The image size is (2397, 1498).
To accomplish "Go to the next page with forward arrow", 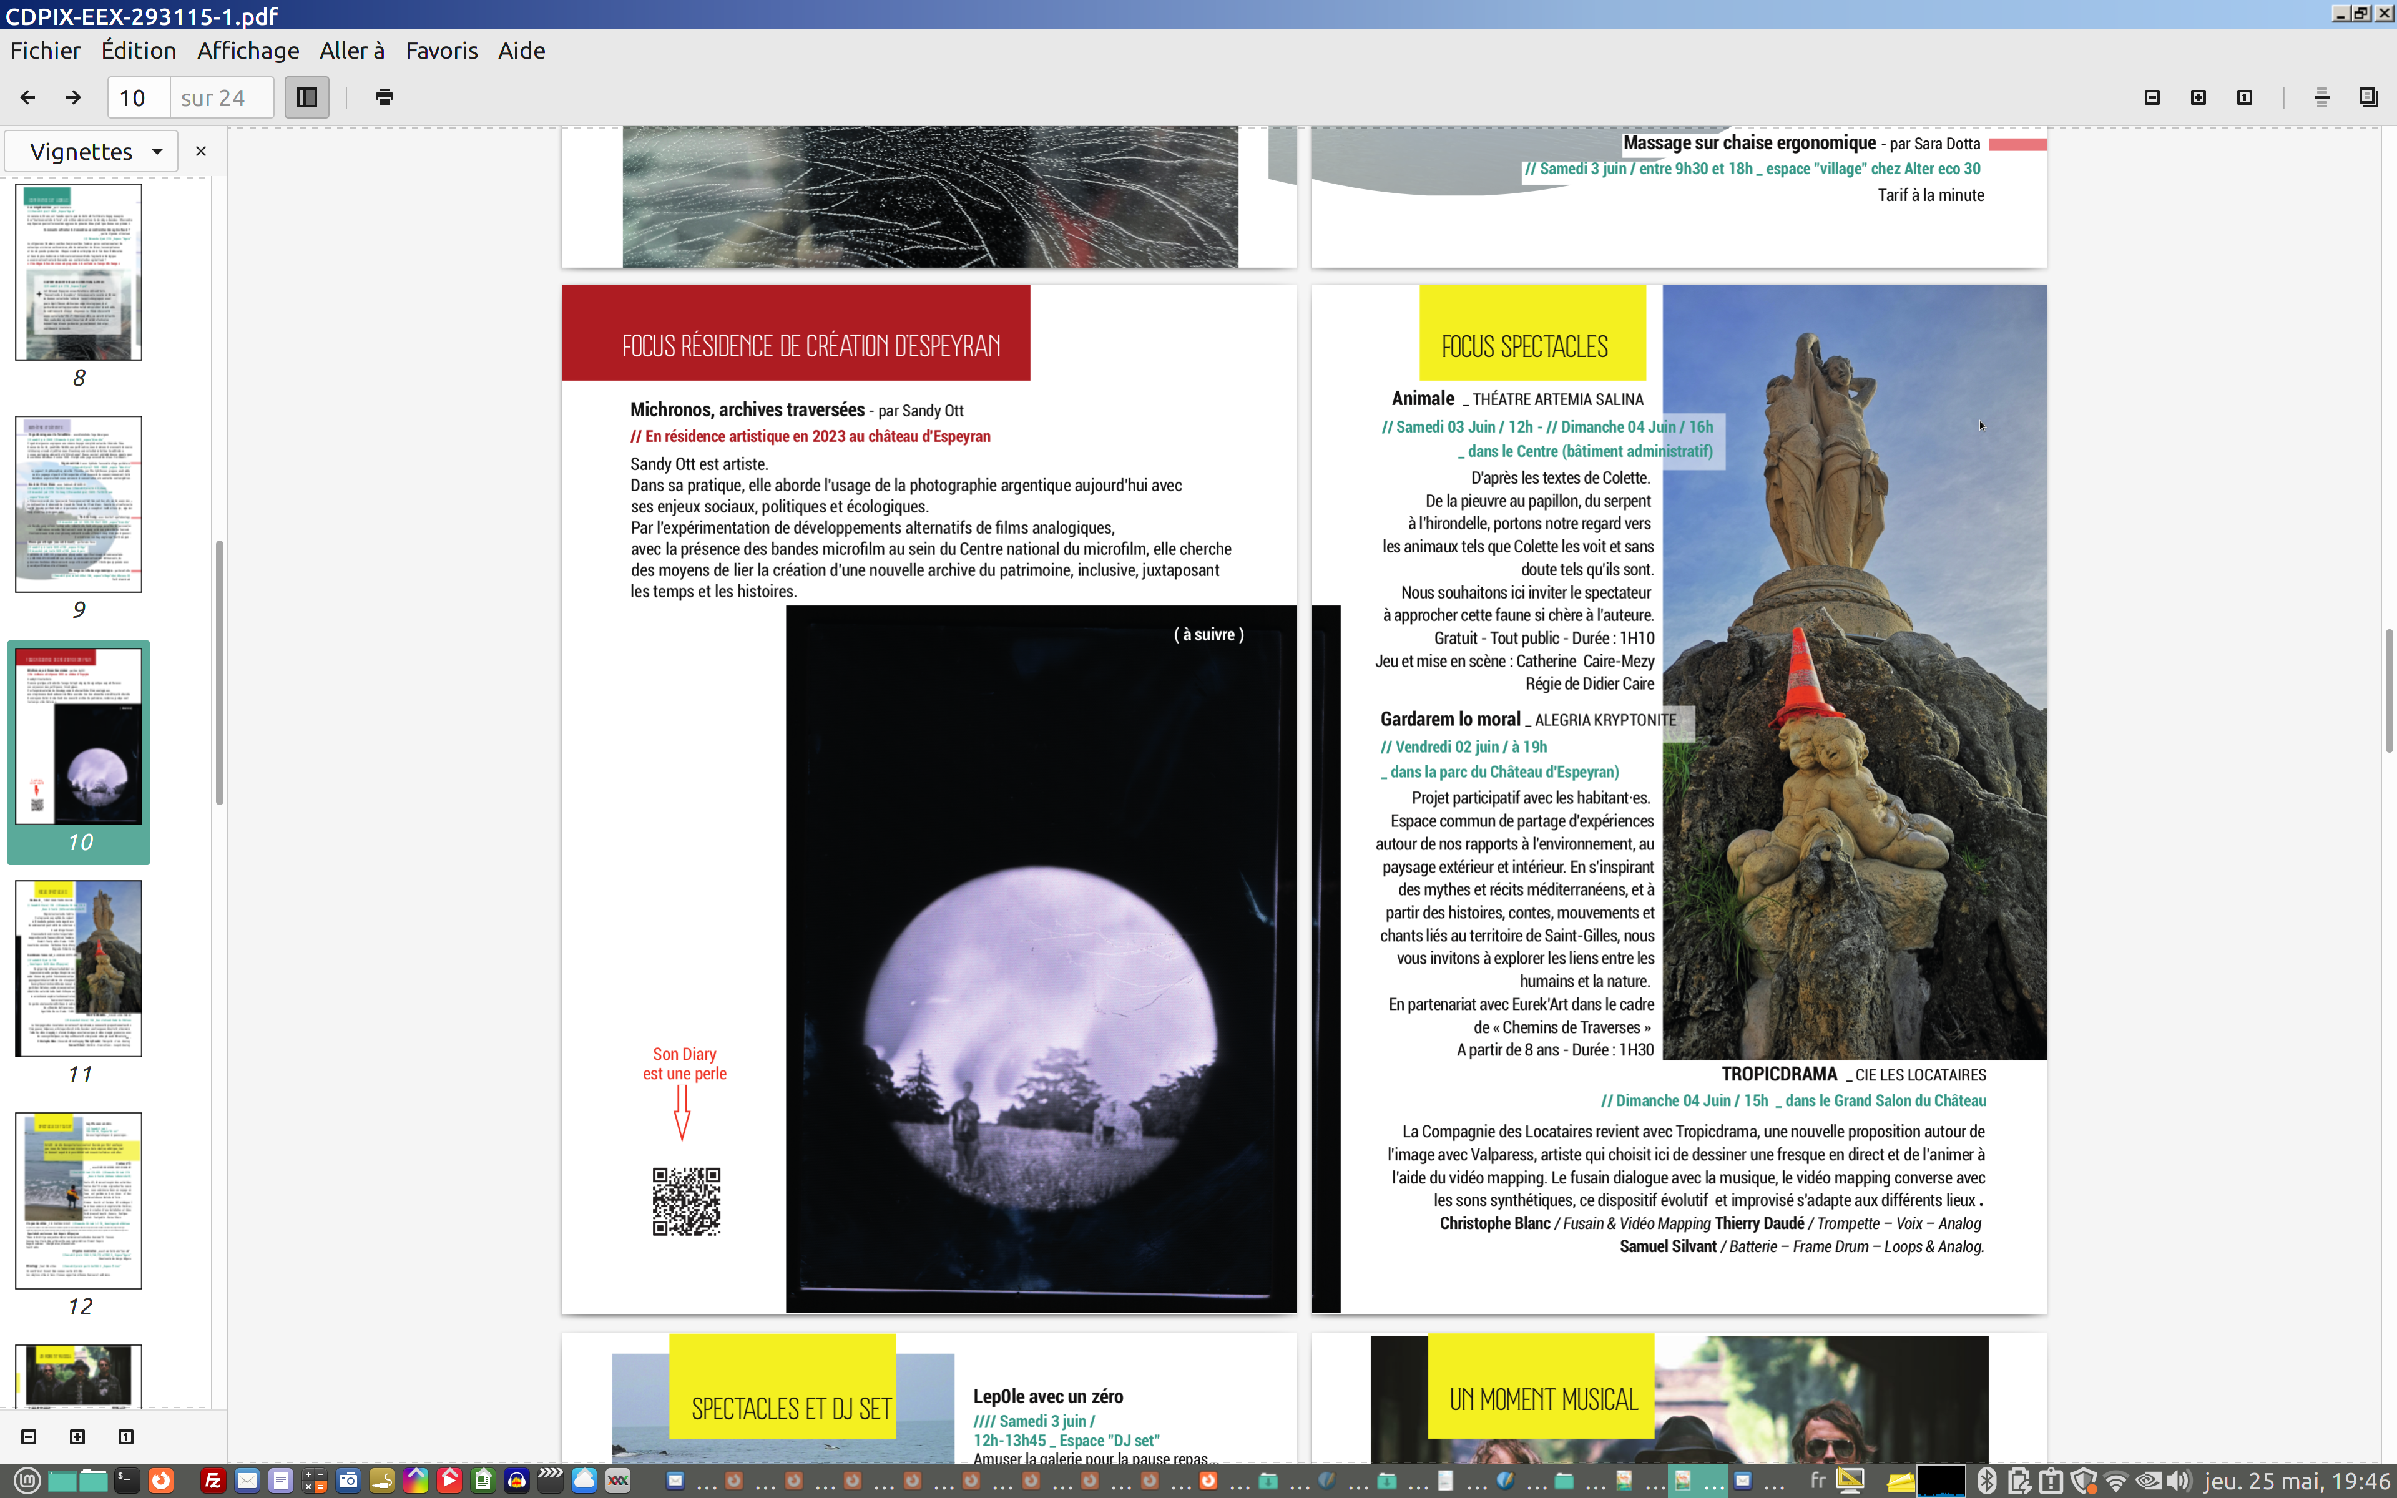I will 73,97.
